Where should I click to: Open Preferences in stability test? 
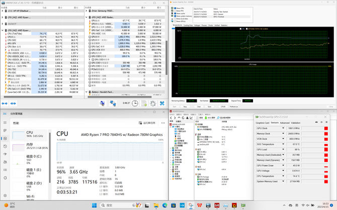233,107
